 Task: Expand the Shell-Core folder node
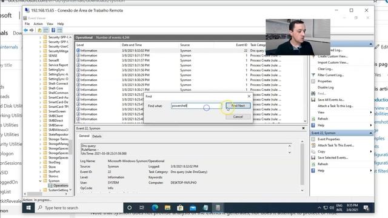[x=41, y=88]
